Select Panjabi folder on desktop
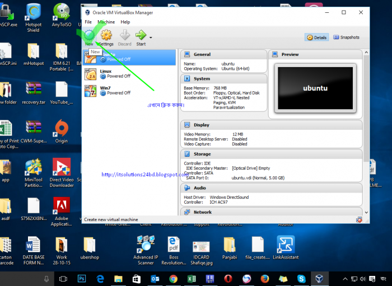 coord(230,249)
